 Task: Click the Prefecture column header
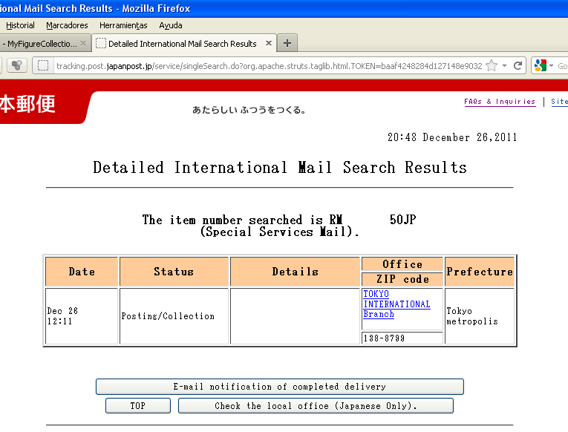tap(480, 272)
